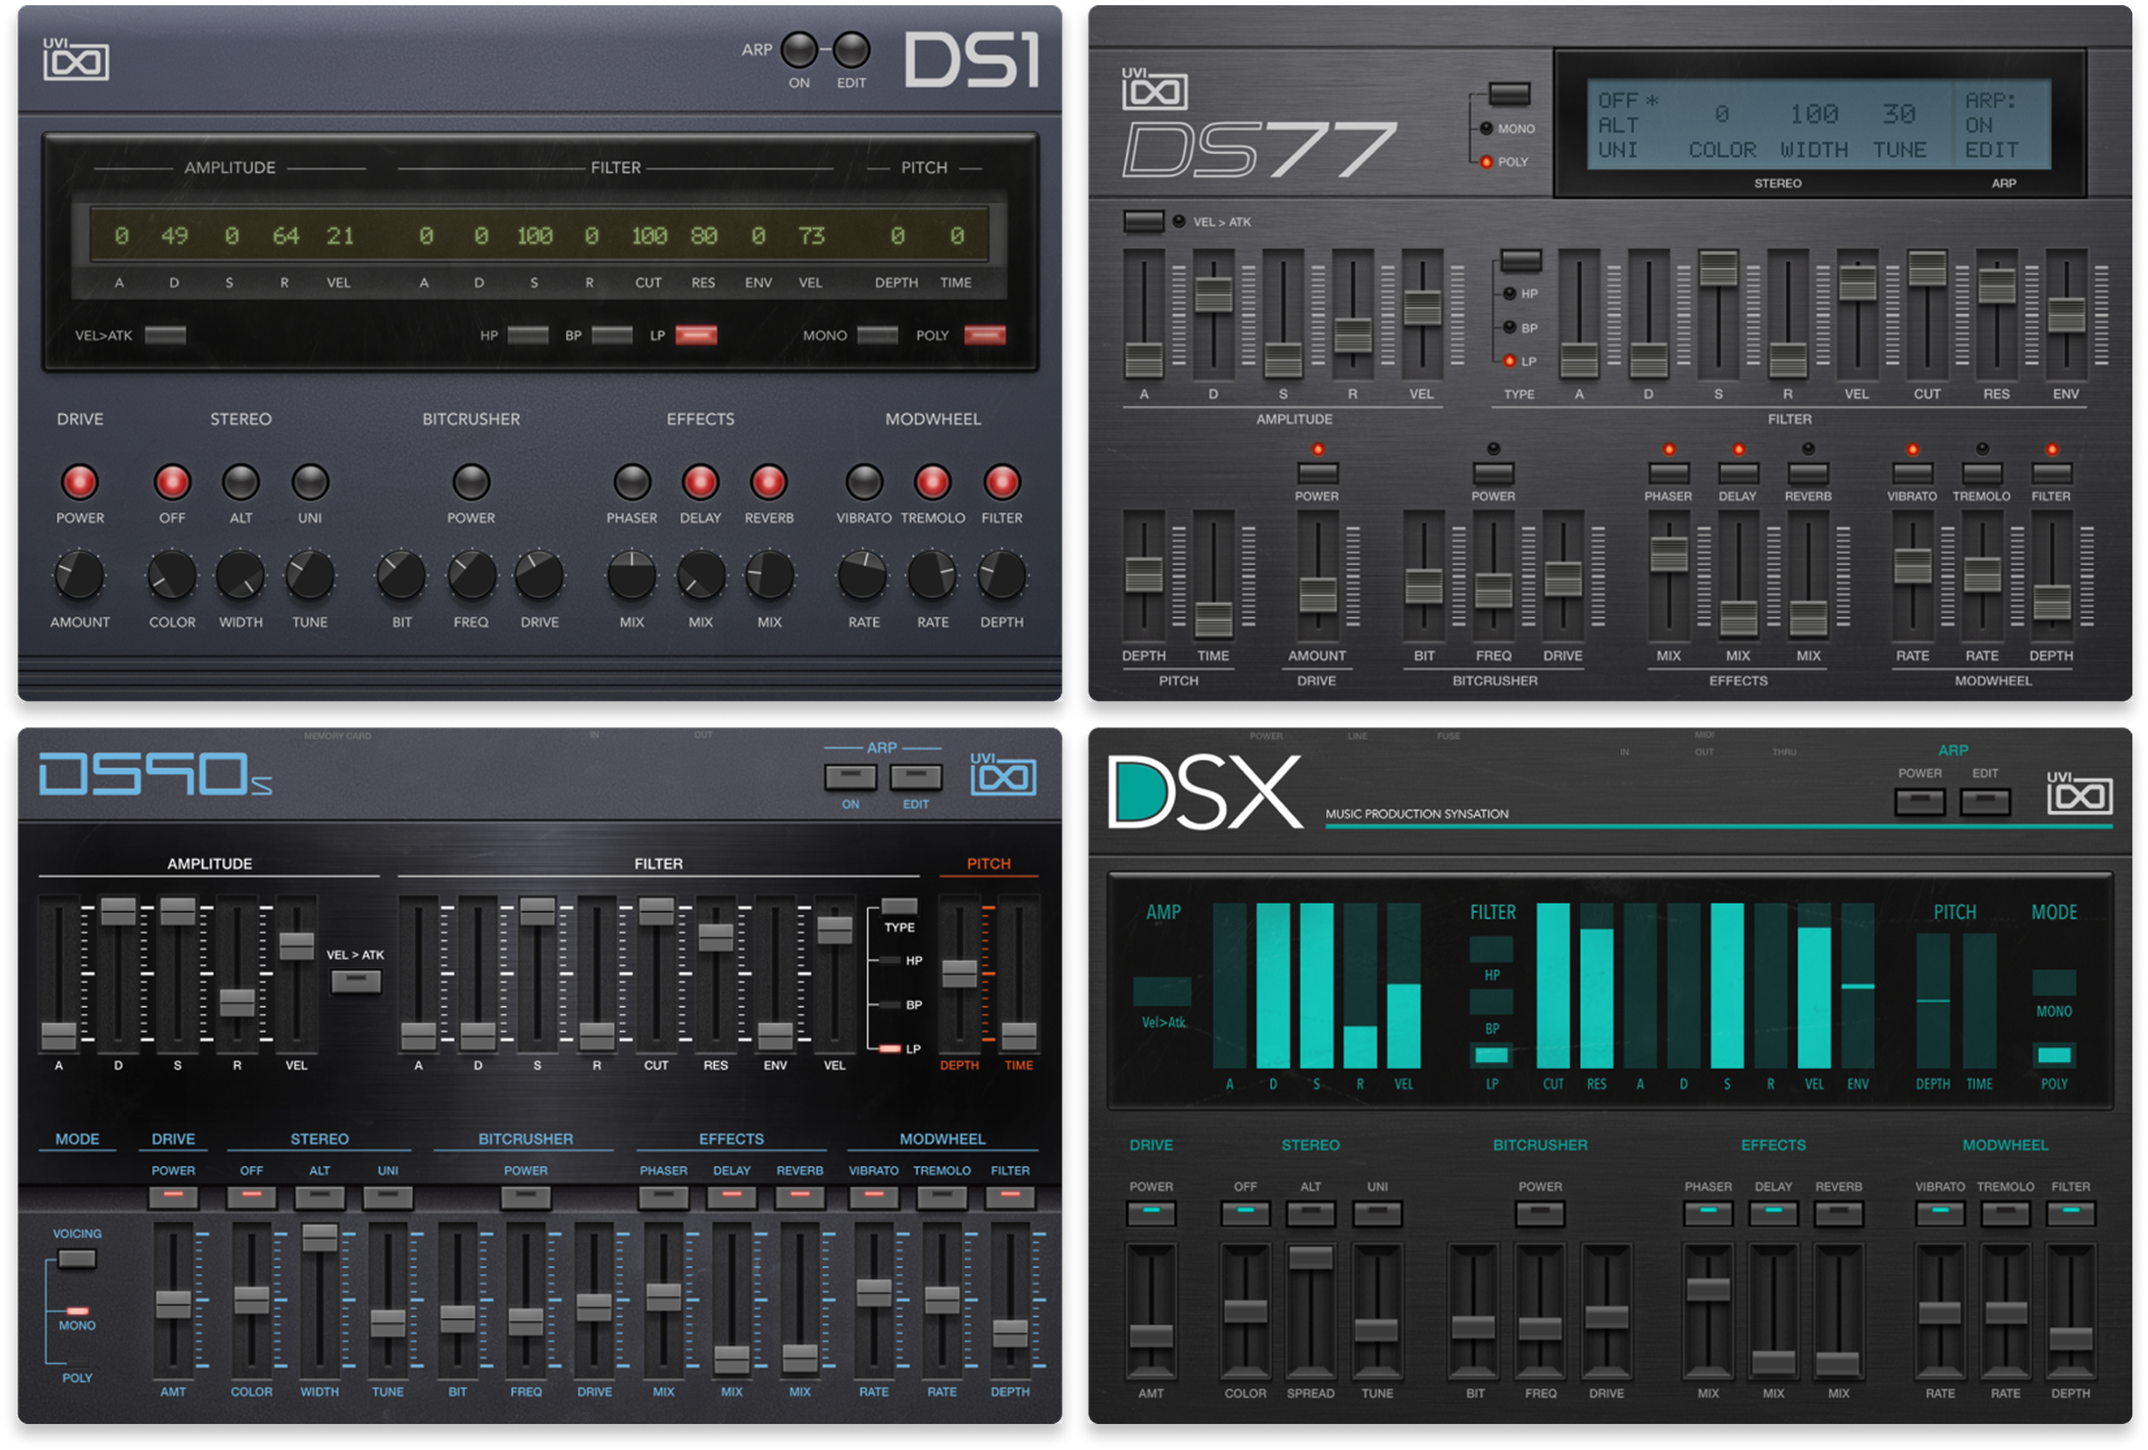
Task: Enable DS1 PHASER effect button
Action: [632, 482]
